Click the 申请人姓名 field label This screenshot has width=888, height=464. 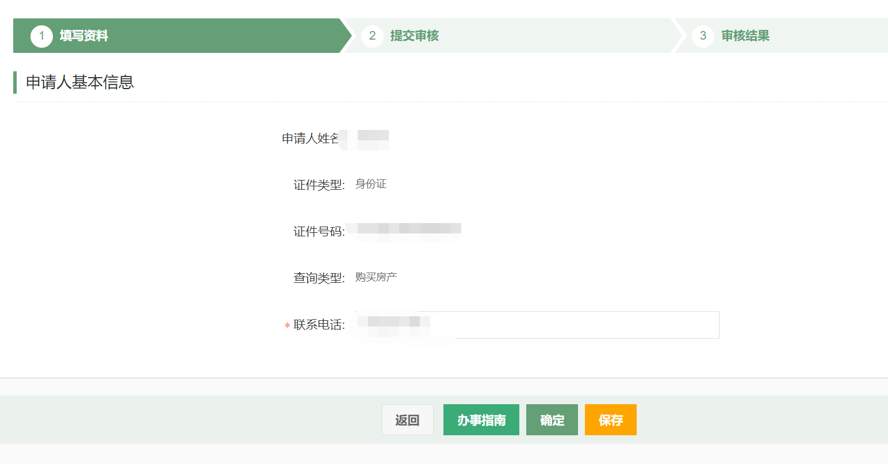(x=310, y=139)
